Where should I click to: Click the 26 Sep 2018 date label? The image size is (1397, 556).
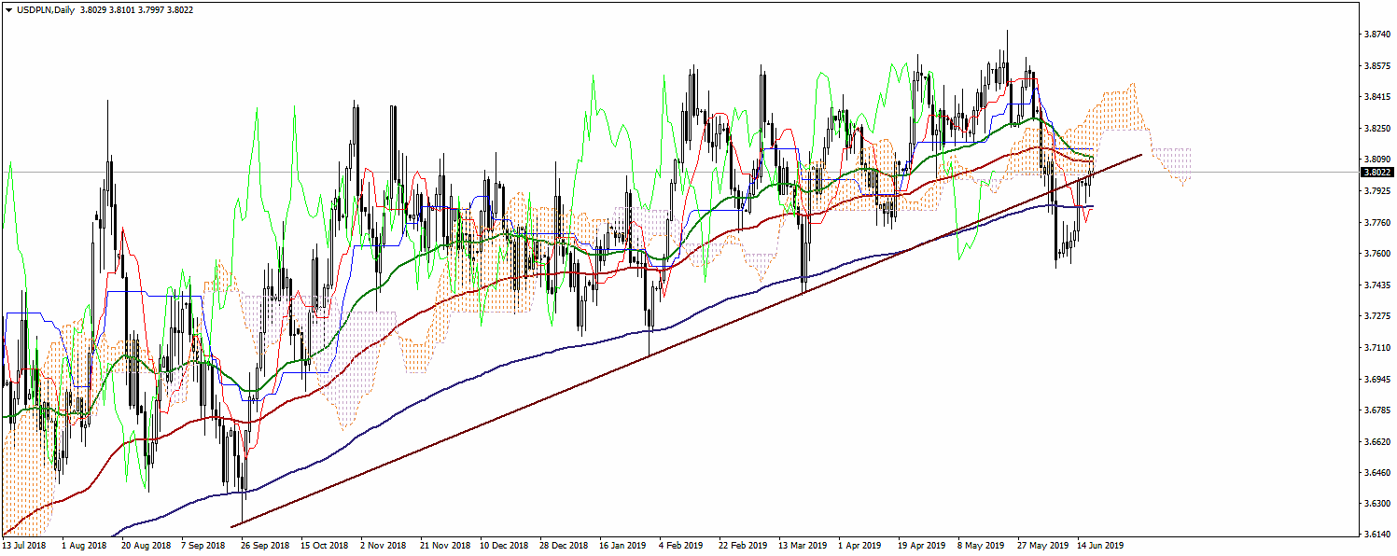tap(263, 546)
